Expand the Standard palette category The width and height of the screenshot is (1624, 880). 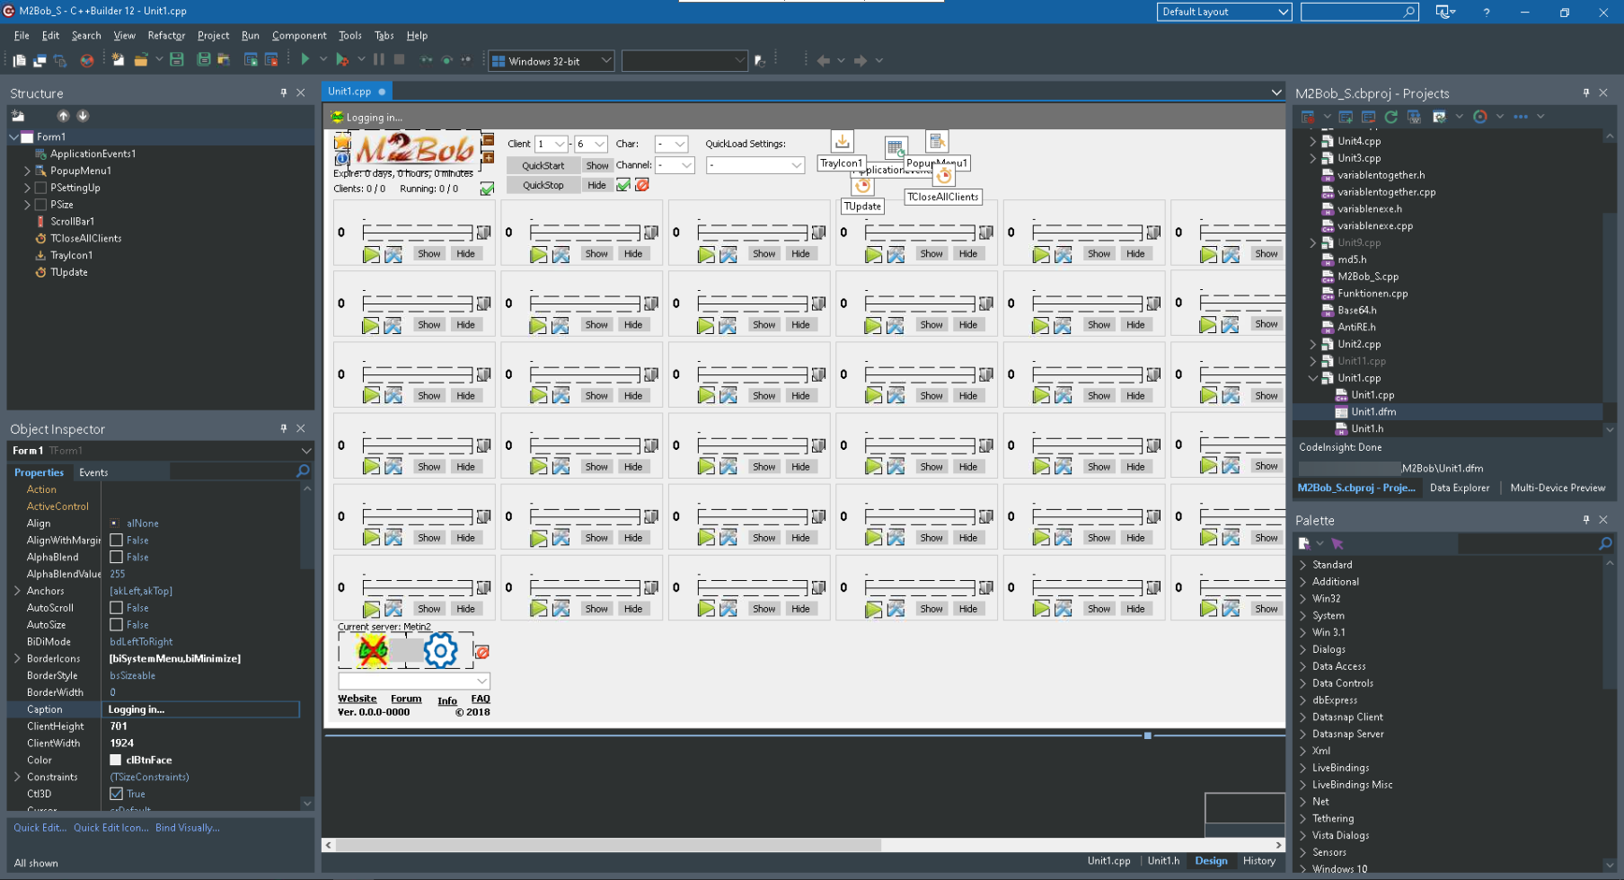[x=1303, y=565]
